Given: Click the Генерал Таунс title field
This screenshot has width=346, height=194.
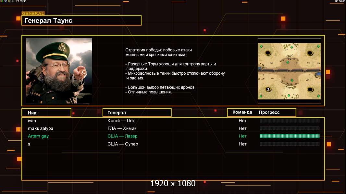Looking at the screenshot, I should point(81,20).
